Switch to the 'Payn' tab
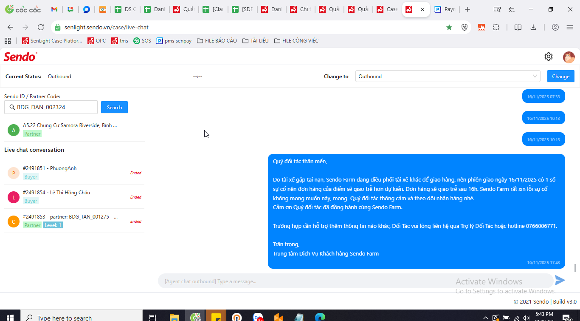The image size is (580, 321). tap(445, 9)
